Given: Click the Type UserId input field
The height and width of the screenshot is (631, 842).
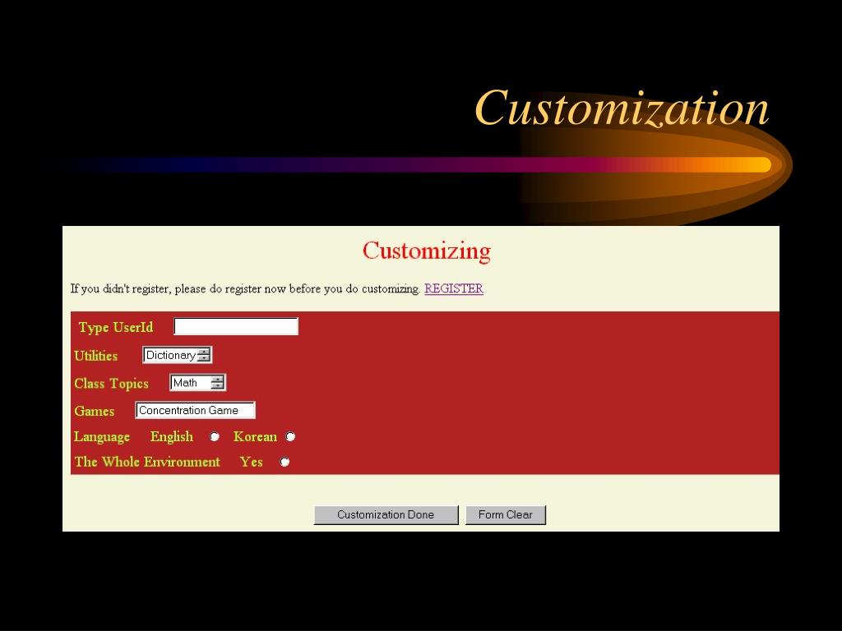Looking at the screenshot, I should point(236,326).
